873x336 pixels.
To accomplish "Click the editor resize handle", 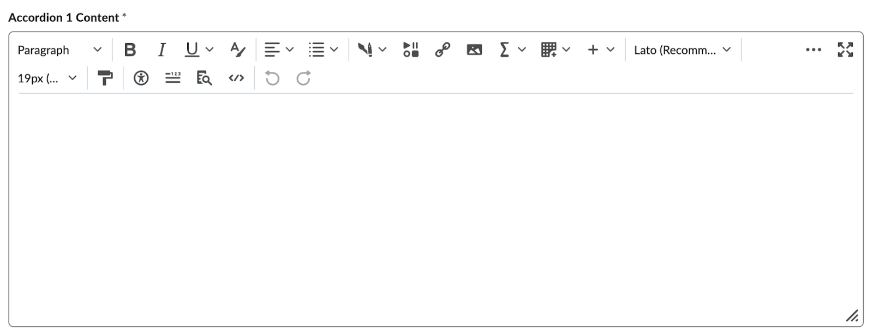I will (852, 315).
